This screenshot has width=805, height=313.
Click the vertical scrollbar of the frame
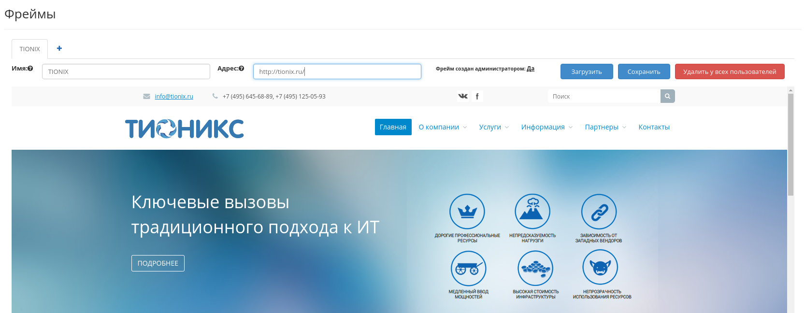point(791,145)
